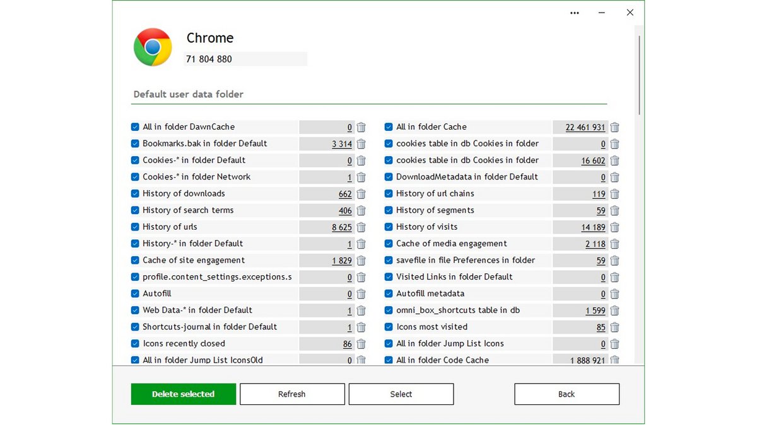The height and width of the screenshot is (425, 757).
Task: Click the Select button
Action: [401, 394]
